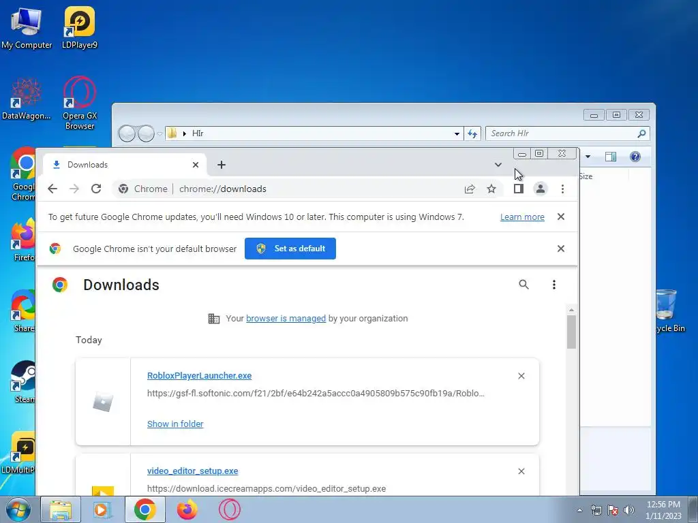This screenshot has height=523, width=698.
Task: Select the LDPlayer9 desktop shortcut
Action: point(80,28)
